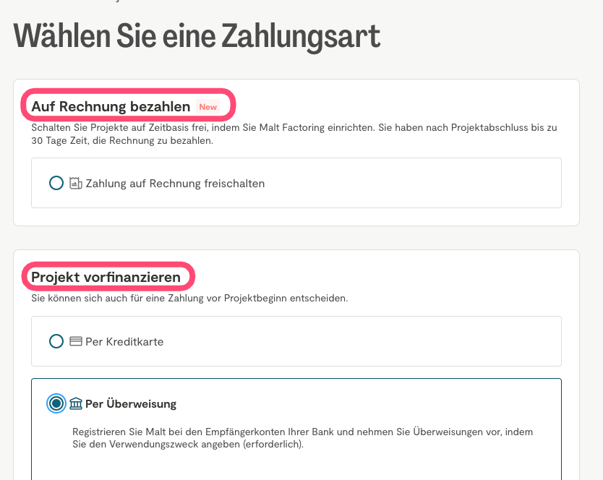The height and width of the screenshot is (480, 603).
Task: Click the bold 'Per Überweisung' label
Action: [131, 403]
